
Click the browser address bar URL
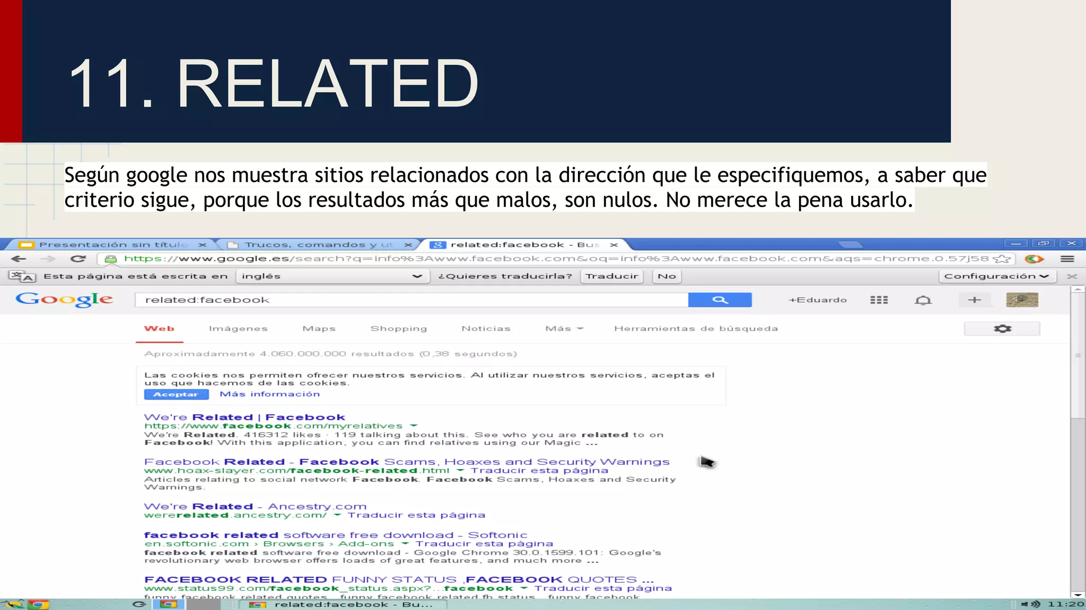556,259
